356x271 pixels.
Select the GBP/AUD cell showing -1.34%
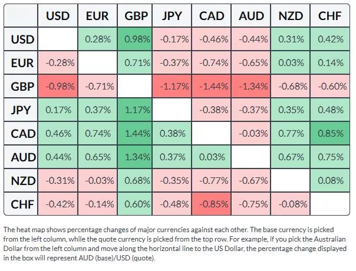click(252, 86)
